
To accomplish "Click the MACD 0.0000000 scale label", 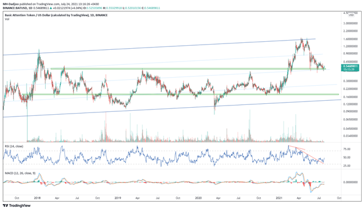I will click(x=350, y=182).
